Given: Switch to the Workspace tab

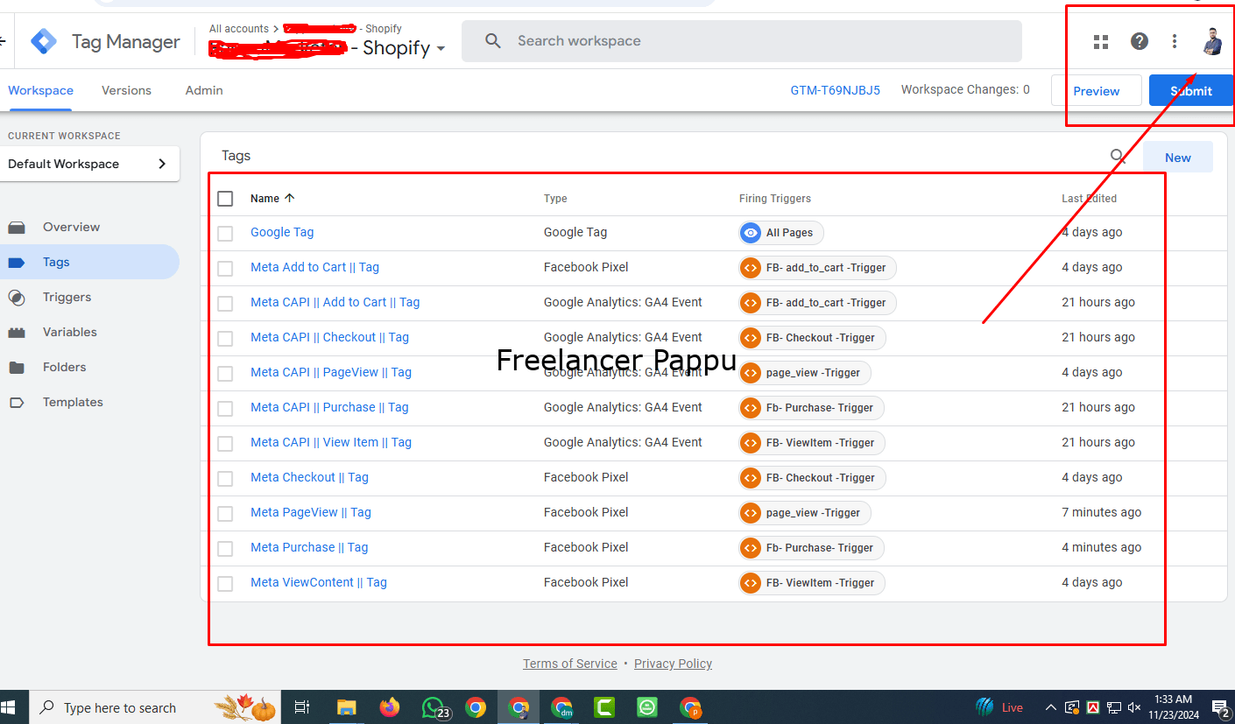Looking at the screenshot, I should [40, 90].
